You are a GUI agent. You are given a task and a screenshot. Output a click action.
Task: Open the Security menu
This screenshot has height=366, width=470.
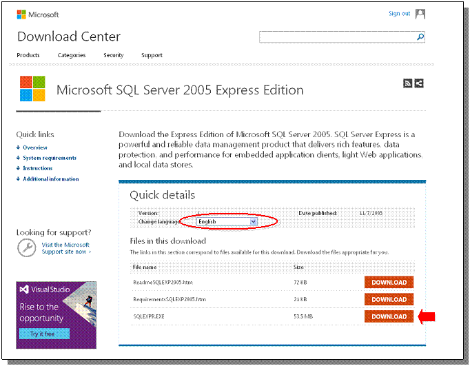pyautogui.click(x=113, y=55)
